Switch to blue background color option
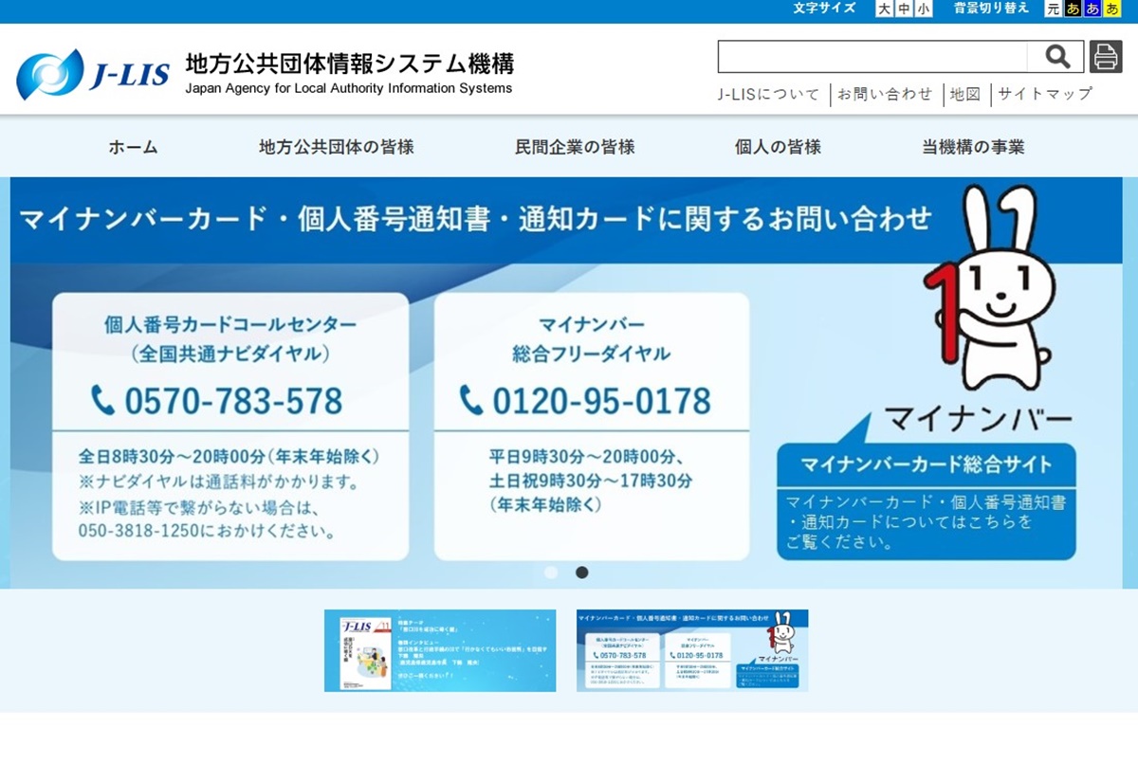1138x763 pixels. tap(1092, 9)
